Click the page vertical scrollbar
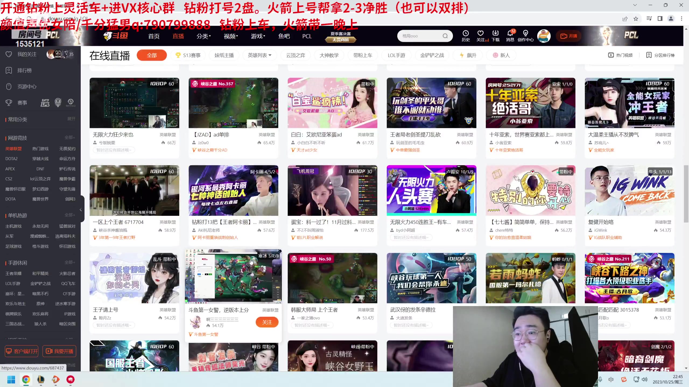 pyautogui.click(x=686, y=193)
